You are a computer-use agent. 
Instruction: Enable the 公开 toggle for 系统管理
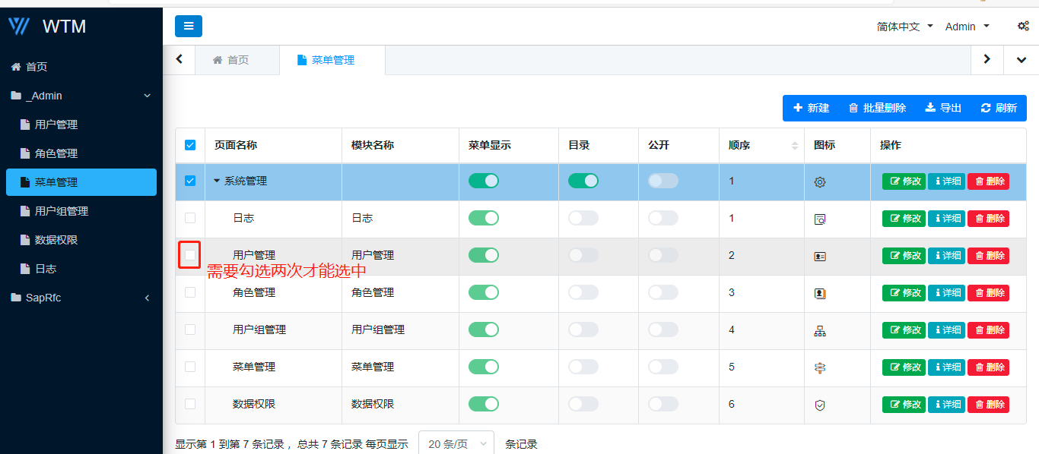[662, 181]
